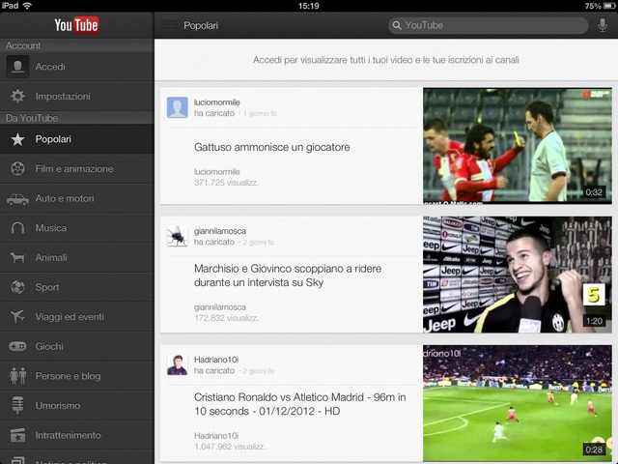Select Accedi in the sidebar

77,67
